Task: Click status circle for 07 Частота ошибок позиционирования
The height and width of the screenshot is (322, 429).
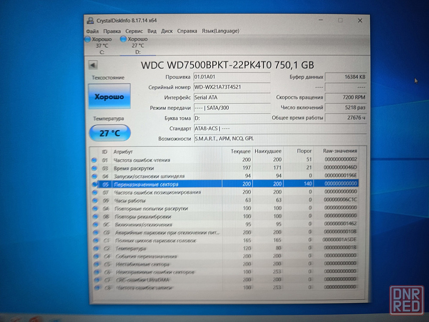Action: 95,192
